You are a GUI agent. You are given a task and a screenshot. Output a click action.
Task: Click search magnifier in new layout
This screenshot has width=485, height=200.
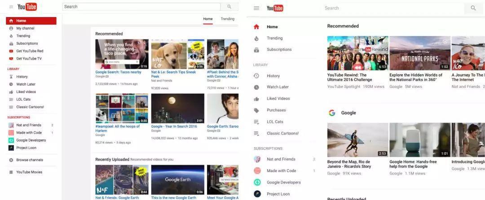click(473, 8)
